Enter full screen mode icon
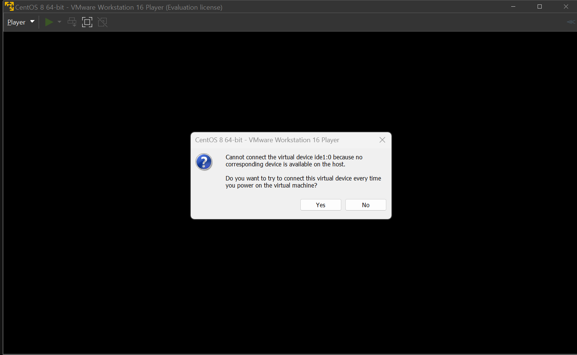Screen dimensions: 577x355 [x=87, y=22]
